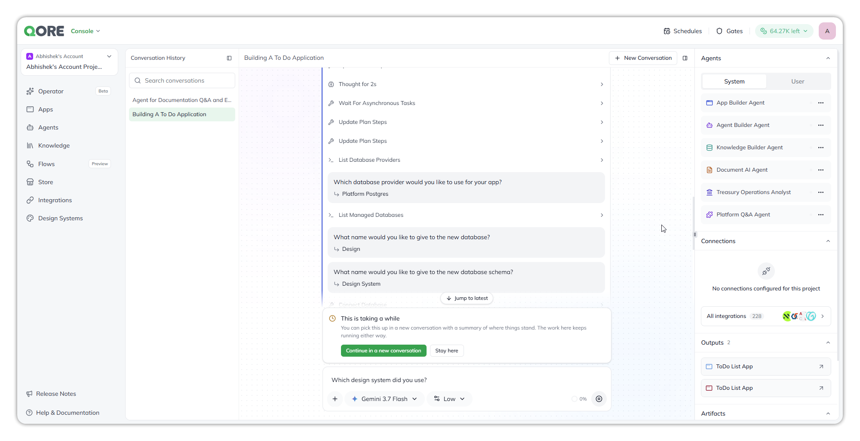Image resolution: width=860 pixels, height=441 pixels.
Task: Open the Console dropdown
Action: coord(86,31)
